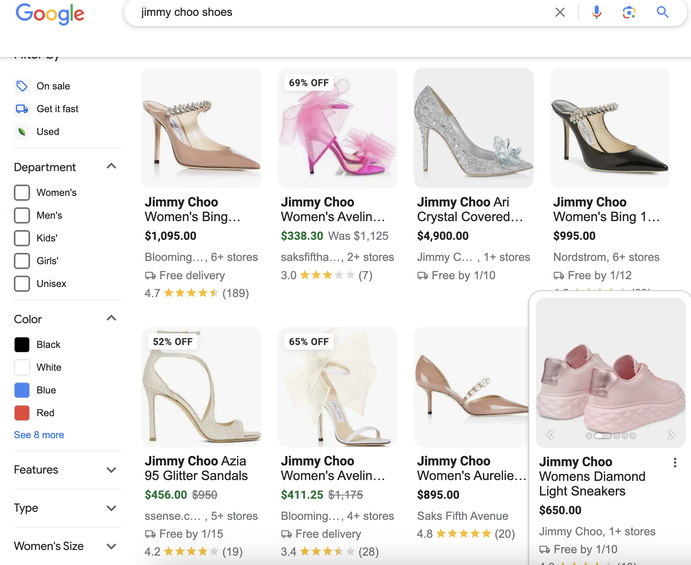
Task: Expand the Women's Size filter section
Action: [111, 547]
